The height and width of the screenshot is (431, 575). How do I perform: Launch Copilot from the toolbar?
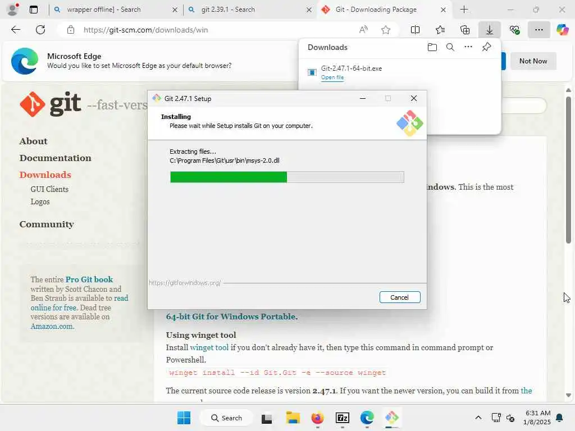click(x=562, y=30)
